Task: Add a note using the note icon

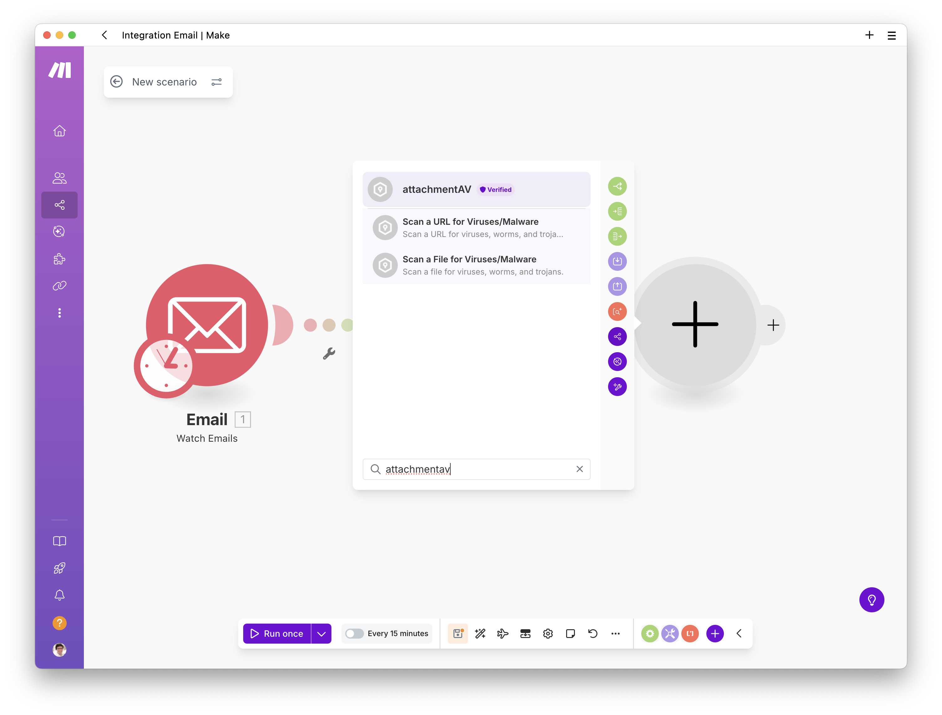Action: pos(571,634)
